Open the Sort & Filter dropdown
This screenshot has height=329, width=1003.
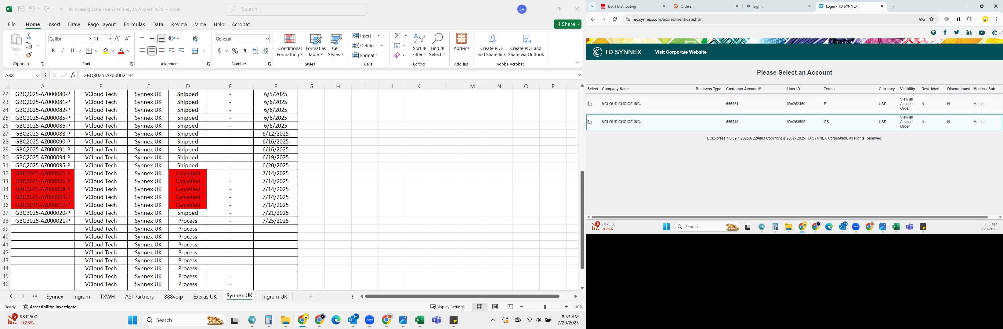pyautogui.click(x=419, y=45)
